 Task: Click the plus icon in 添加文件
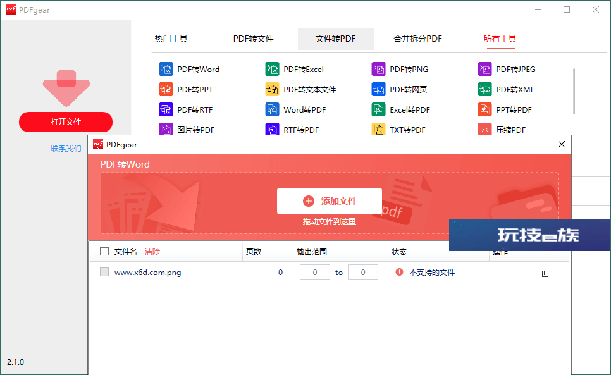tap(308, 201)
